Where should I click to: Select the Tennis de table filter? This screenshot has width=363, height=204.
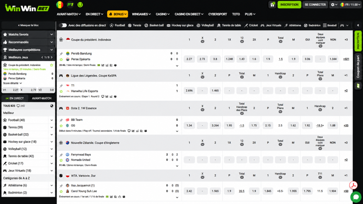pyautogui.click(x=229, y=25)
